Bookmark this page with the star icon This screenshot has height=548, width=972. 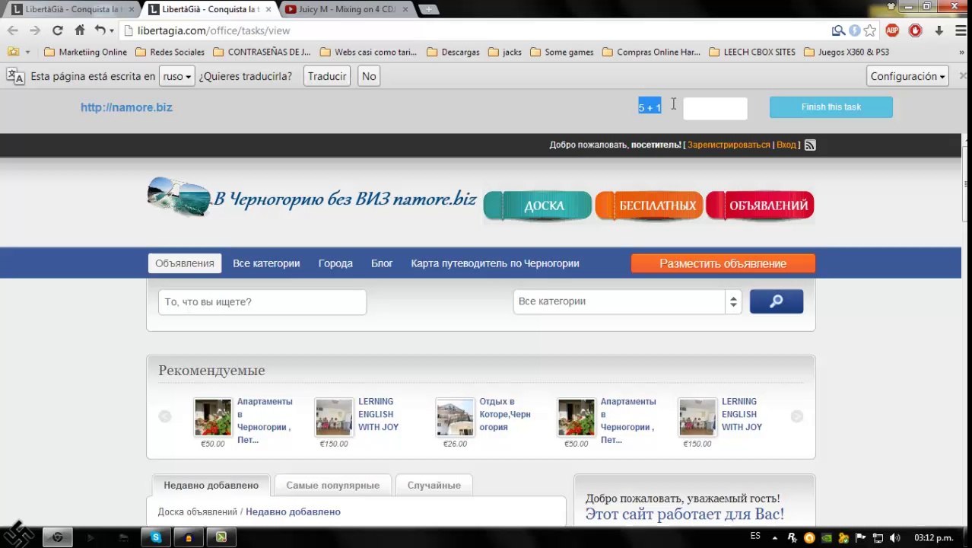pos(869,30)
